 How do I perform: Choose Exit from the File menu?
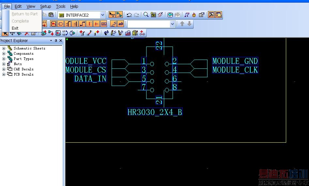[15, 28]
